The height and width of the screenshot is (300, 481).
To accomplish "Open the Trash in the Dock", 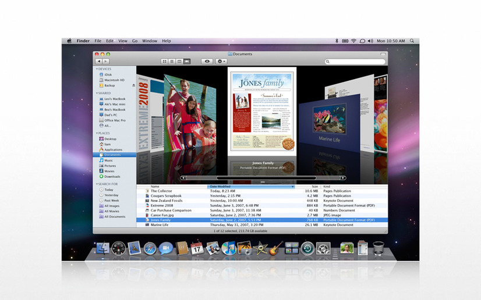I will point(379,248).
